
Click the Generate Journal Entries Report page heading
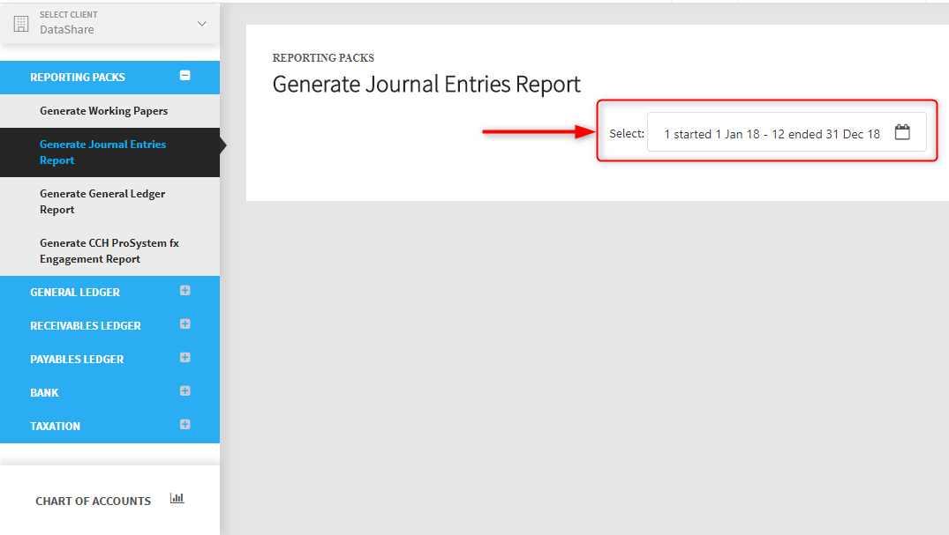pos(426,84)
